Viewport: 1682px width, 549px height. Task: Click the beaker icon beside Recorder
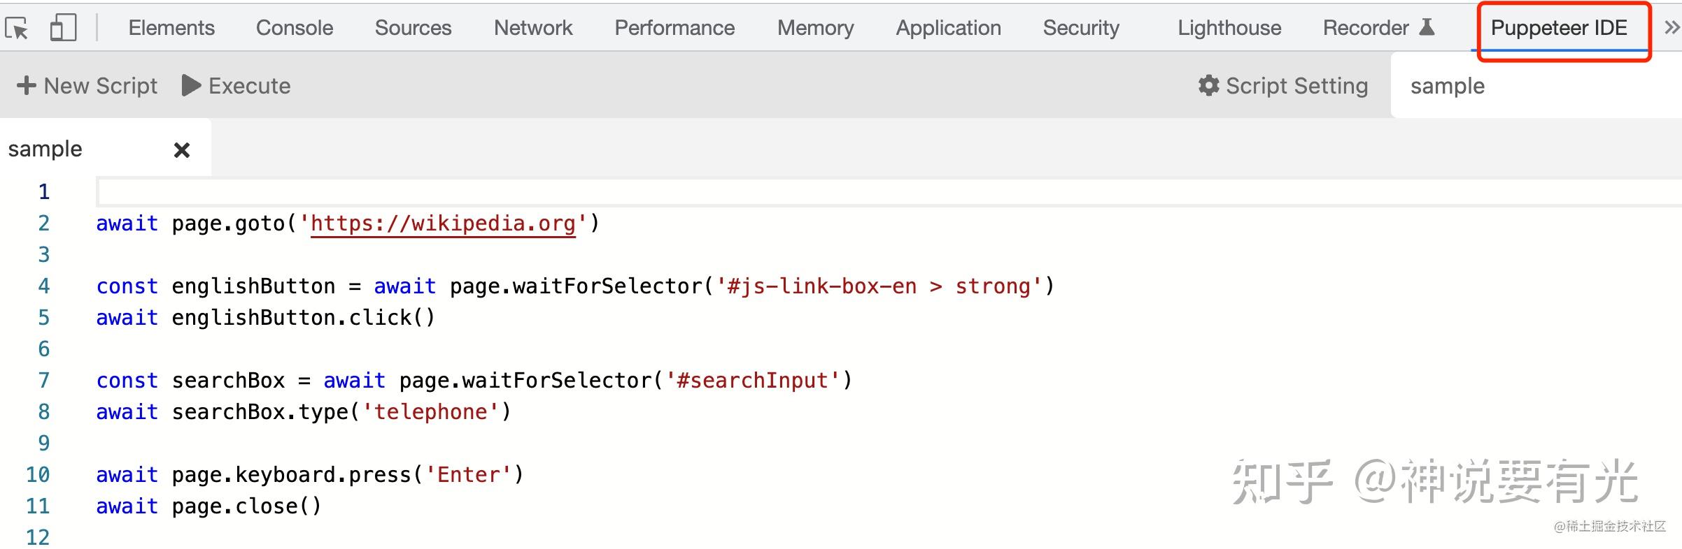click(1428, 27)
